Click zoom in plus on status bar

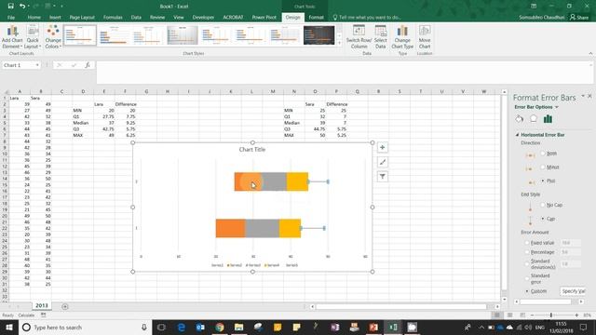(576, 315)
